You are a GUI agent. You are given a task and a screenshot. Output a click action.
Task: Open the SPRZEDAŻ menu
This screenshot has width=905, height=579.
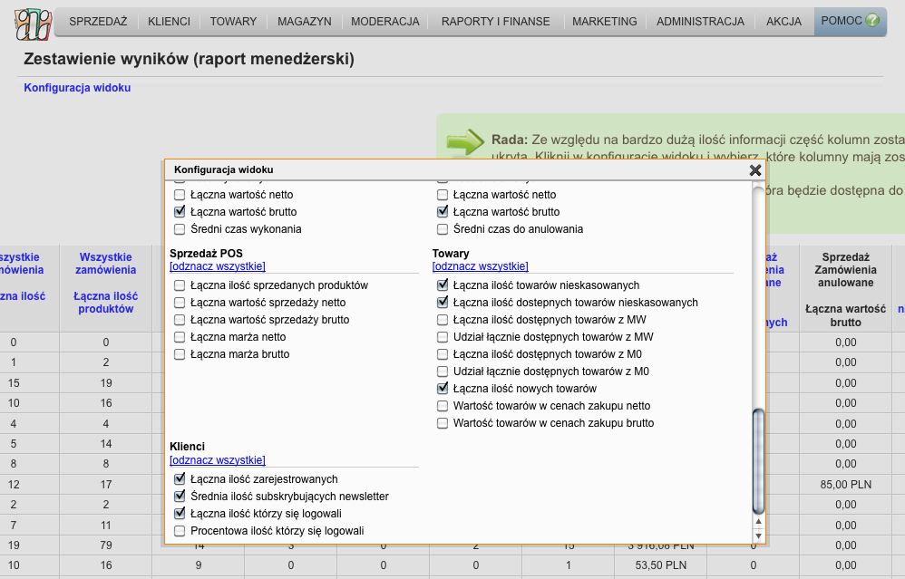click(98, 22)
